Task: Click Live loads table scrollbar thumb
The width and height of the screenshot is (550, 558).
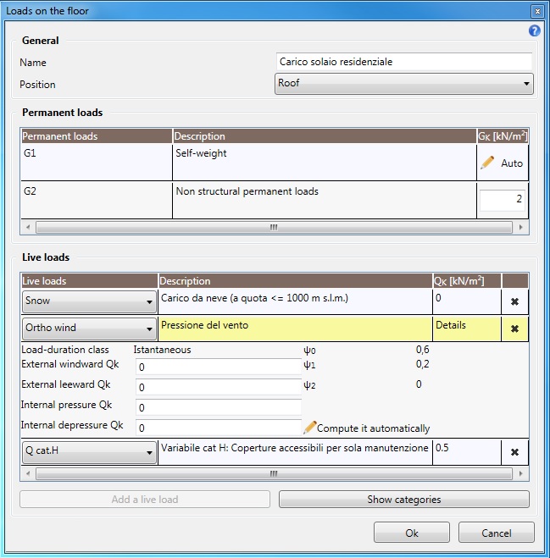Action: pos(274,473)
